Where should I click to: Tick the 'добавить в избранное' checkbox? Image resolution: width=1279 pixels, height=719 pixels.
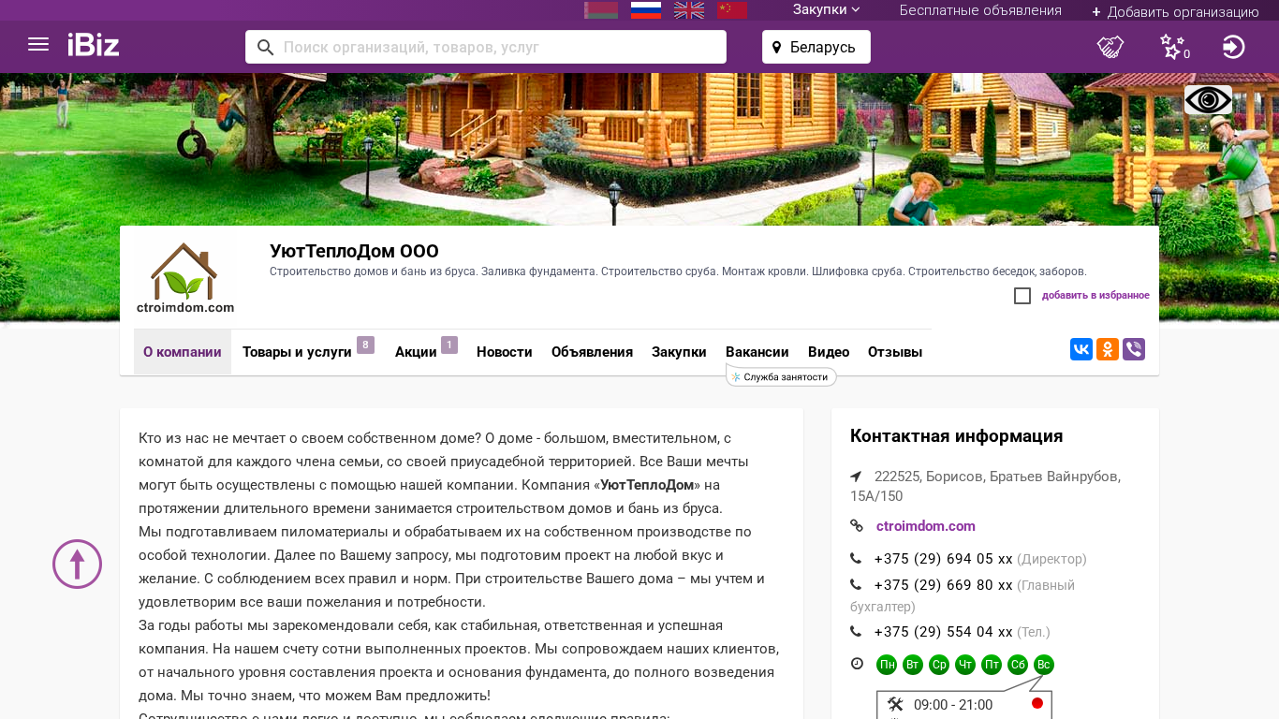(1022, 296)
